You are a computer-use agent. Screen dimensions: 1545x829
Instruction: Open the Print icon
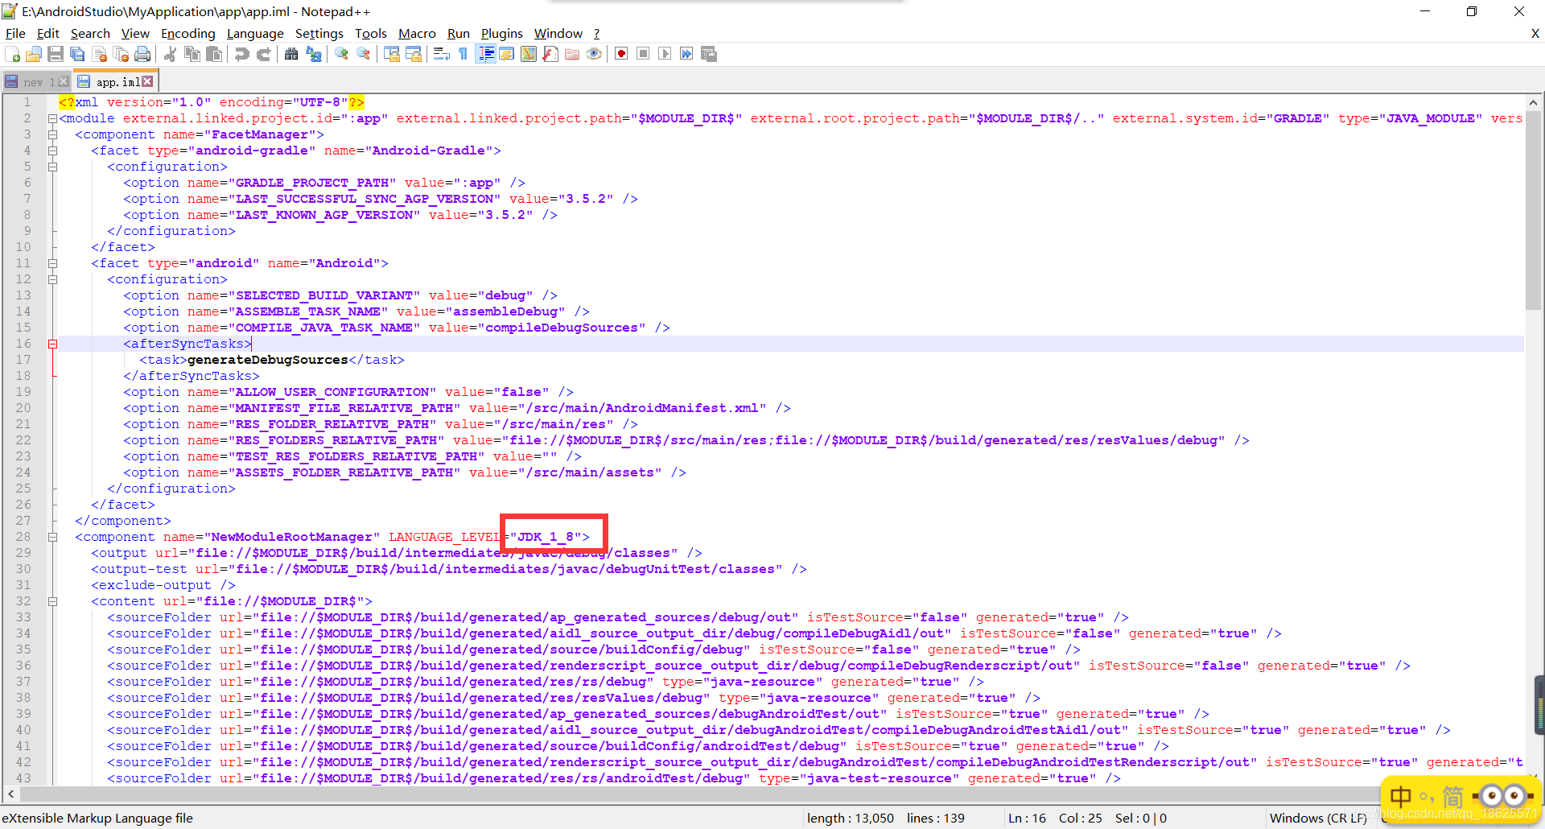point(143,54)
